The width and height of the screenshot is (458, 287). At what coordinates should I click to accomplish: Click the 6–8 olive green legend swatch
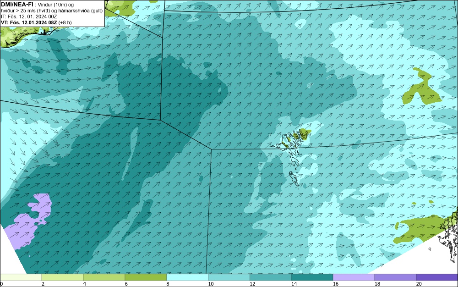pos(146,277)
